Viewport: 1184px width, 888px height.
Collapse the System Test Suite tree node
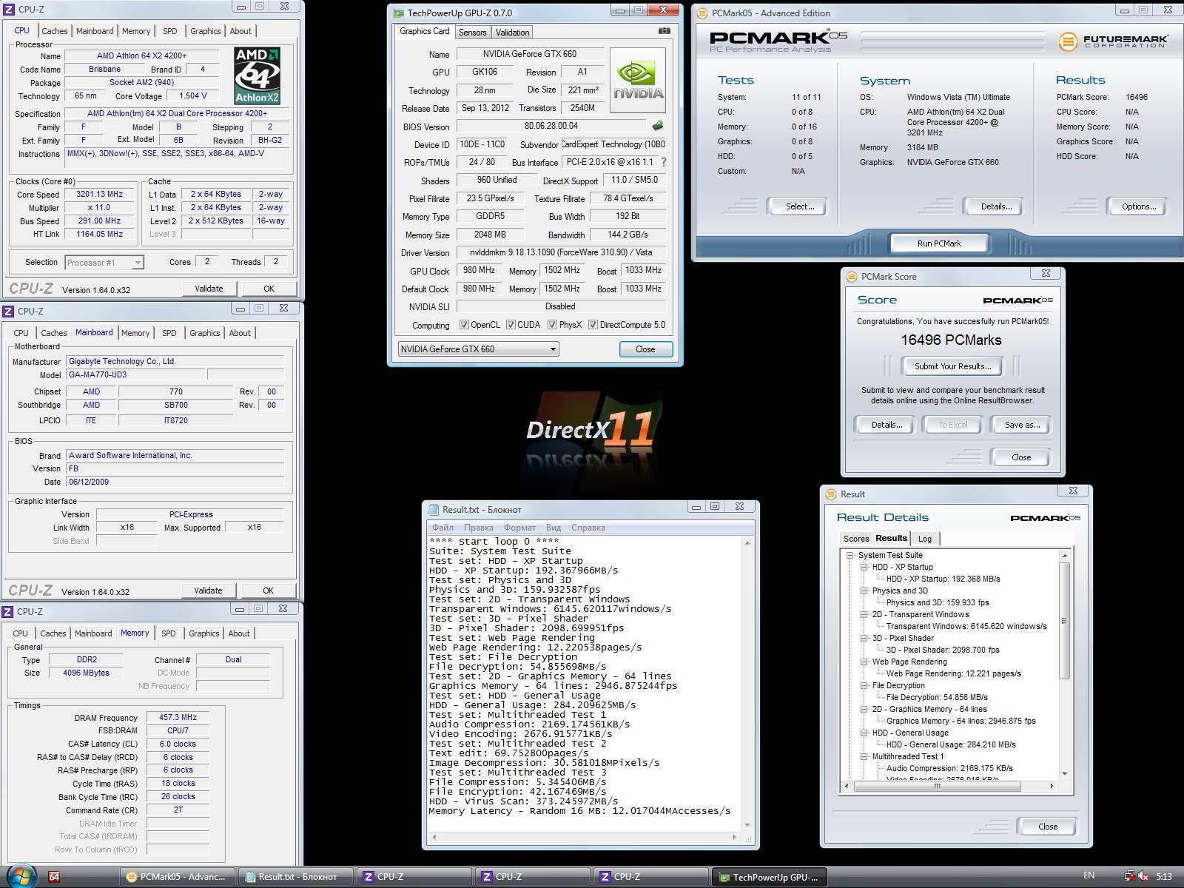850,555
